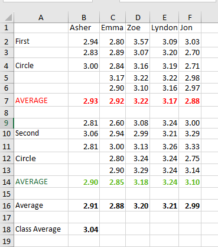Viewport: 218px width, 247px height.
Task: Click Lyndon's value 3.09
Action: click(x=164, y=40)
